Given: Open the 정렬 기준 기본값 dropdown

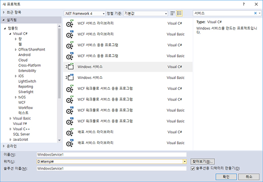Looking at the screenshot, I should point(146,14).
